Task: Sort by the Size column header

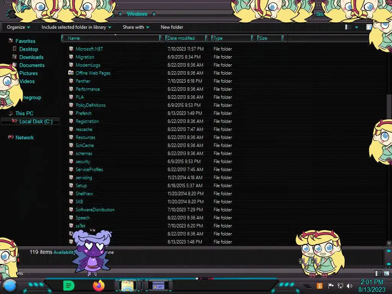Action: [270, 38]
